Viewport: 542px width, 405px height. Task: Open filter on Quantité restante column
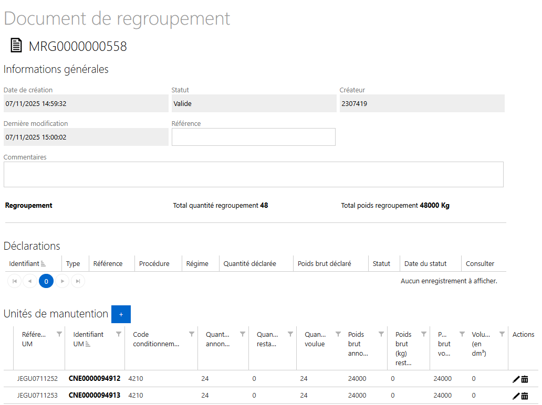(x=290, y=334)
